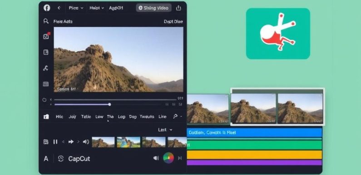Select the Joi/ tab
This screenshot has width=361, height=175.
point(72,117)
